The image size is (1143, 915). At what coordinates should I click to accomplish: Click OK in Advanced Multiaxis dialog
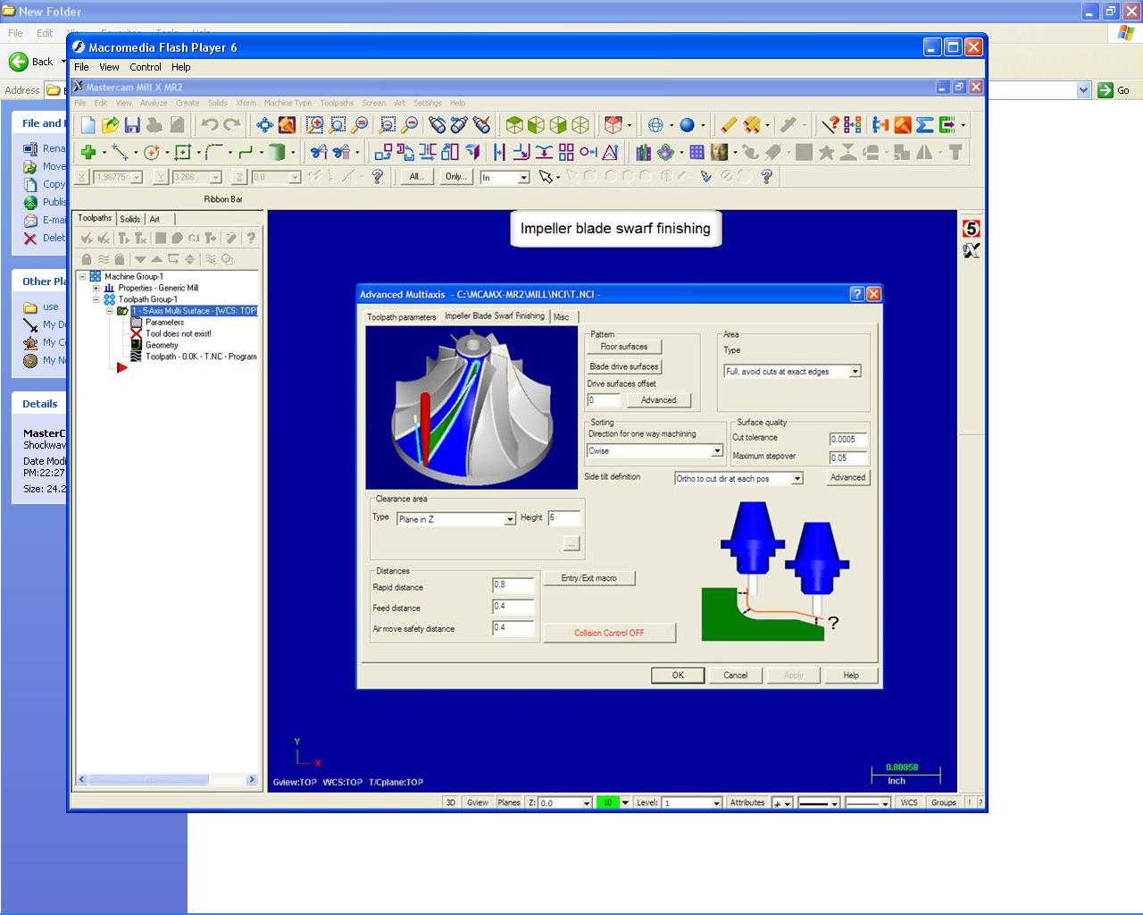[678, 676]
